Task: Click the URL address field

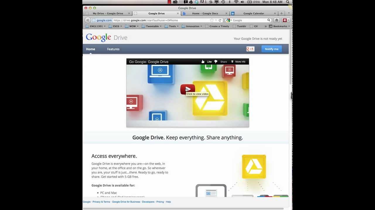Action: click(x=161, y=20)
